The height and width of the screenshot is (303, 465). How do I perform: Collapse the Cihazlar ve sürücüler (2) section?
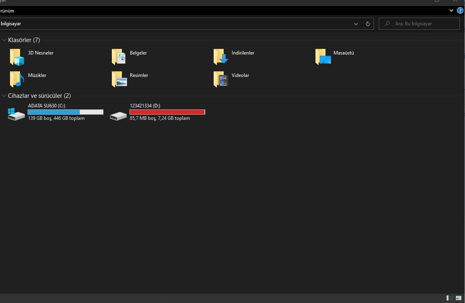(x=4, y=96)
